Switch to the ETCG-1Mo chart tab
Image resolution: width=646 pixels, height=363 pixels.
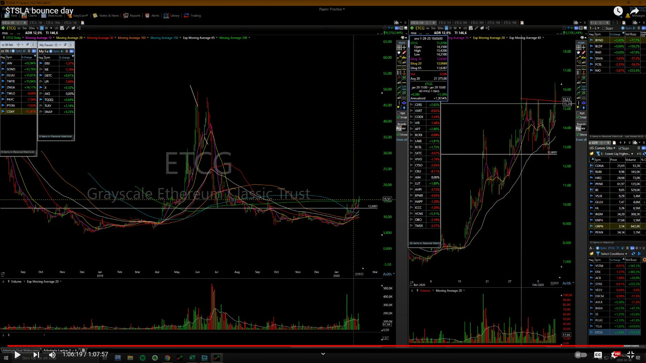tap(53, 23)
